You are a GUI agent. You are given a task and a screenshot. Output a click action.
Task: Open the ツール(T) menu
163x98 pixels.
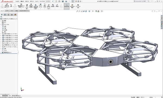point(37,1)
